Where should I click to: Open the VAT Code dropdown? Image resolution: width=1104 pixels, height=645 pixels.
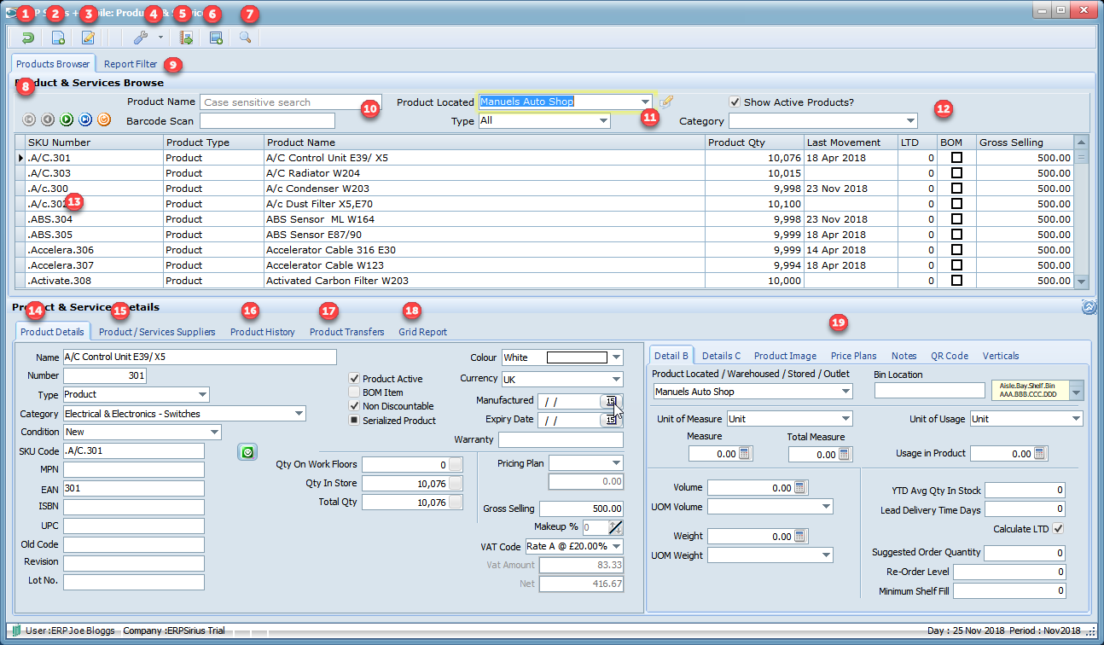(616, 546)
